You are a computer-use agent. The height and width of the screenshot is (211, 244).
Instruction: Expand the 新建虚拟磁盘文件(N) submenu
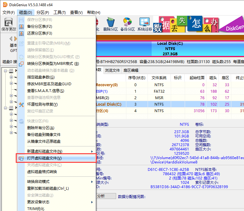pos(56,151)
